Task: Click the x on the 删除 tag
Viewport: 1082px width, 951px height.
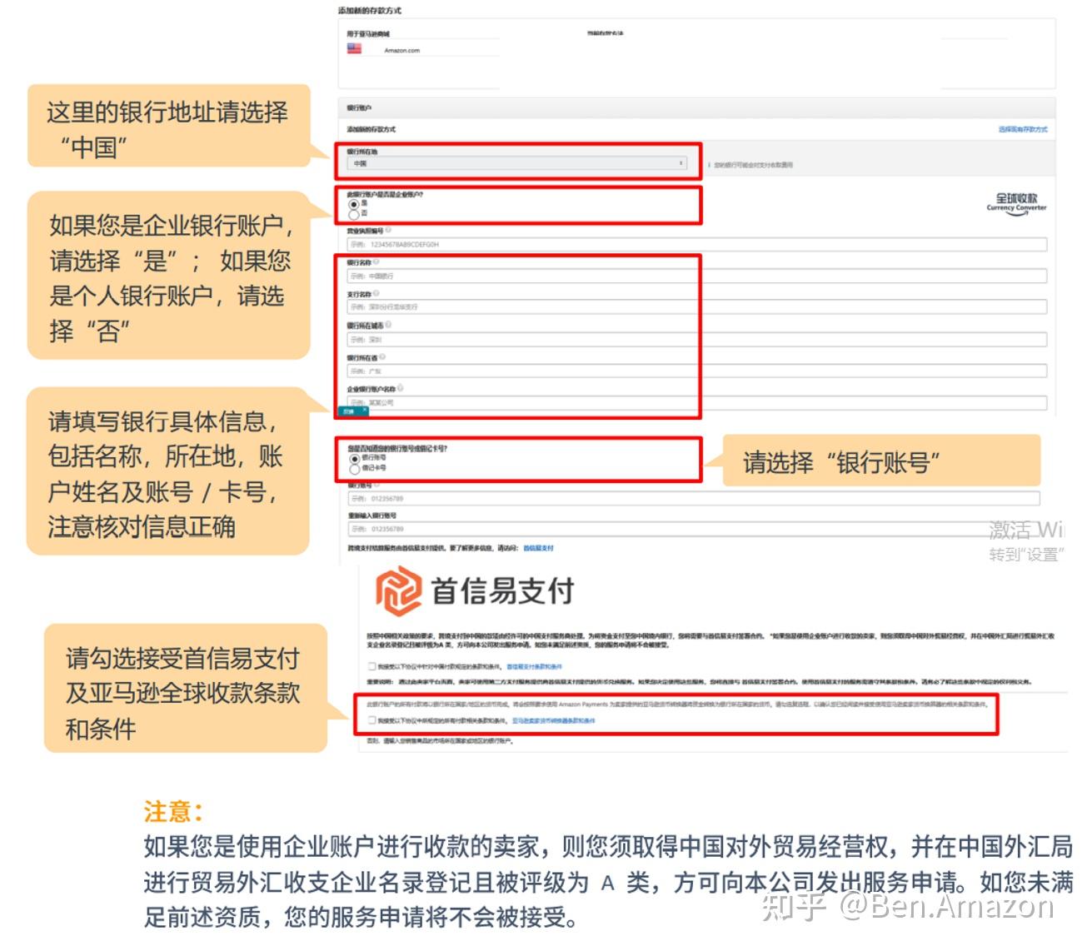Action: click(x=365, y=409)
